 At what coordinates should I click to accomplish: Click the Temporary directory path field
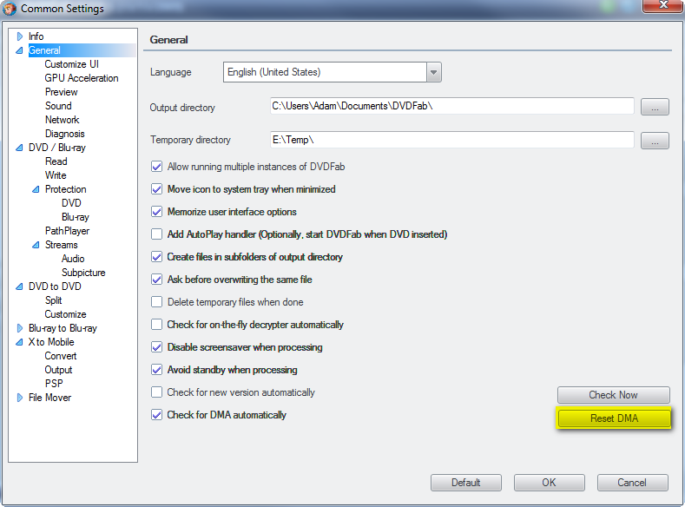[451, 140]
